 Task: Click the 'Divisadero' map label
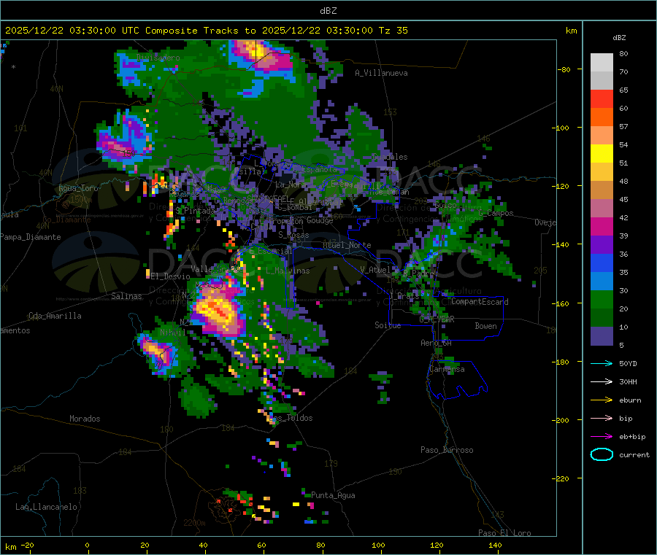click(x=158, y=58)
